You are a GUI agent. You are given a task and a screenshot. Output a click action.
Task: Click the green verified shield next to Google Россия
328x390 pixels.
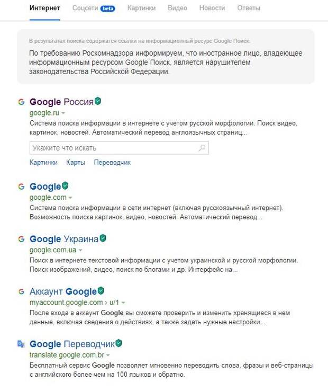point(98,101)
